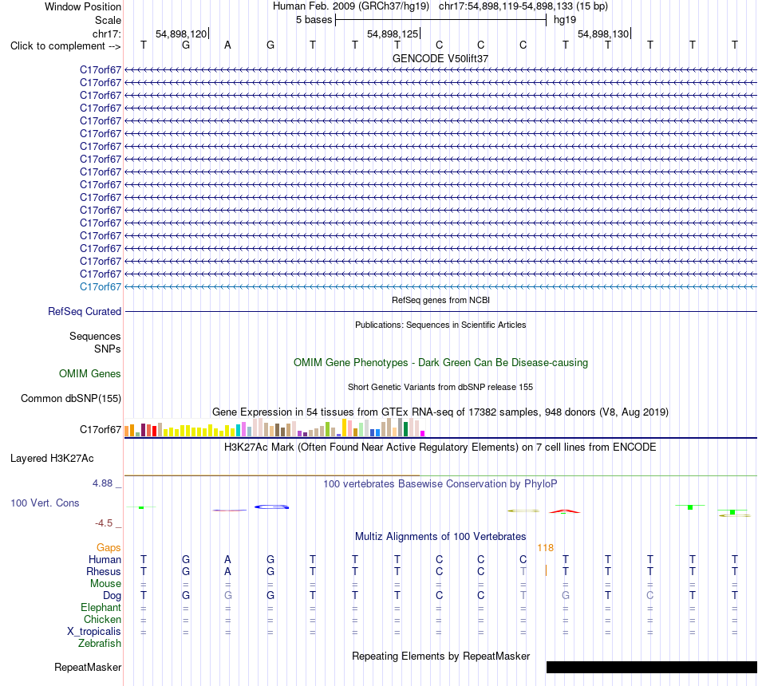Select the X_tropicalis species label

94,632
